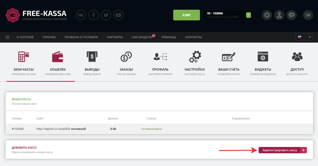The image size is (318, 166).
Task: Select the ЗАКАЗЫ coins icon
Action: (126, 56)
